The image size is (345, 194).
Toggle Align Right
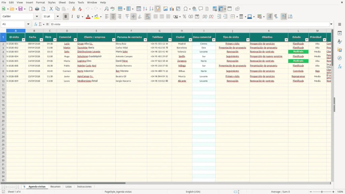120,17
